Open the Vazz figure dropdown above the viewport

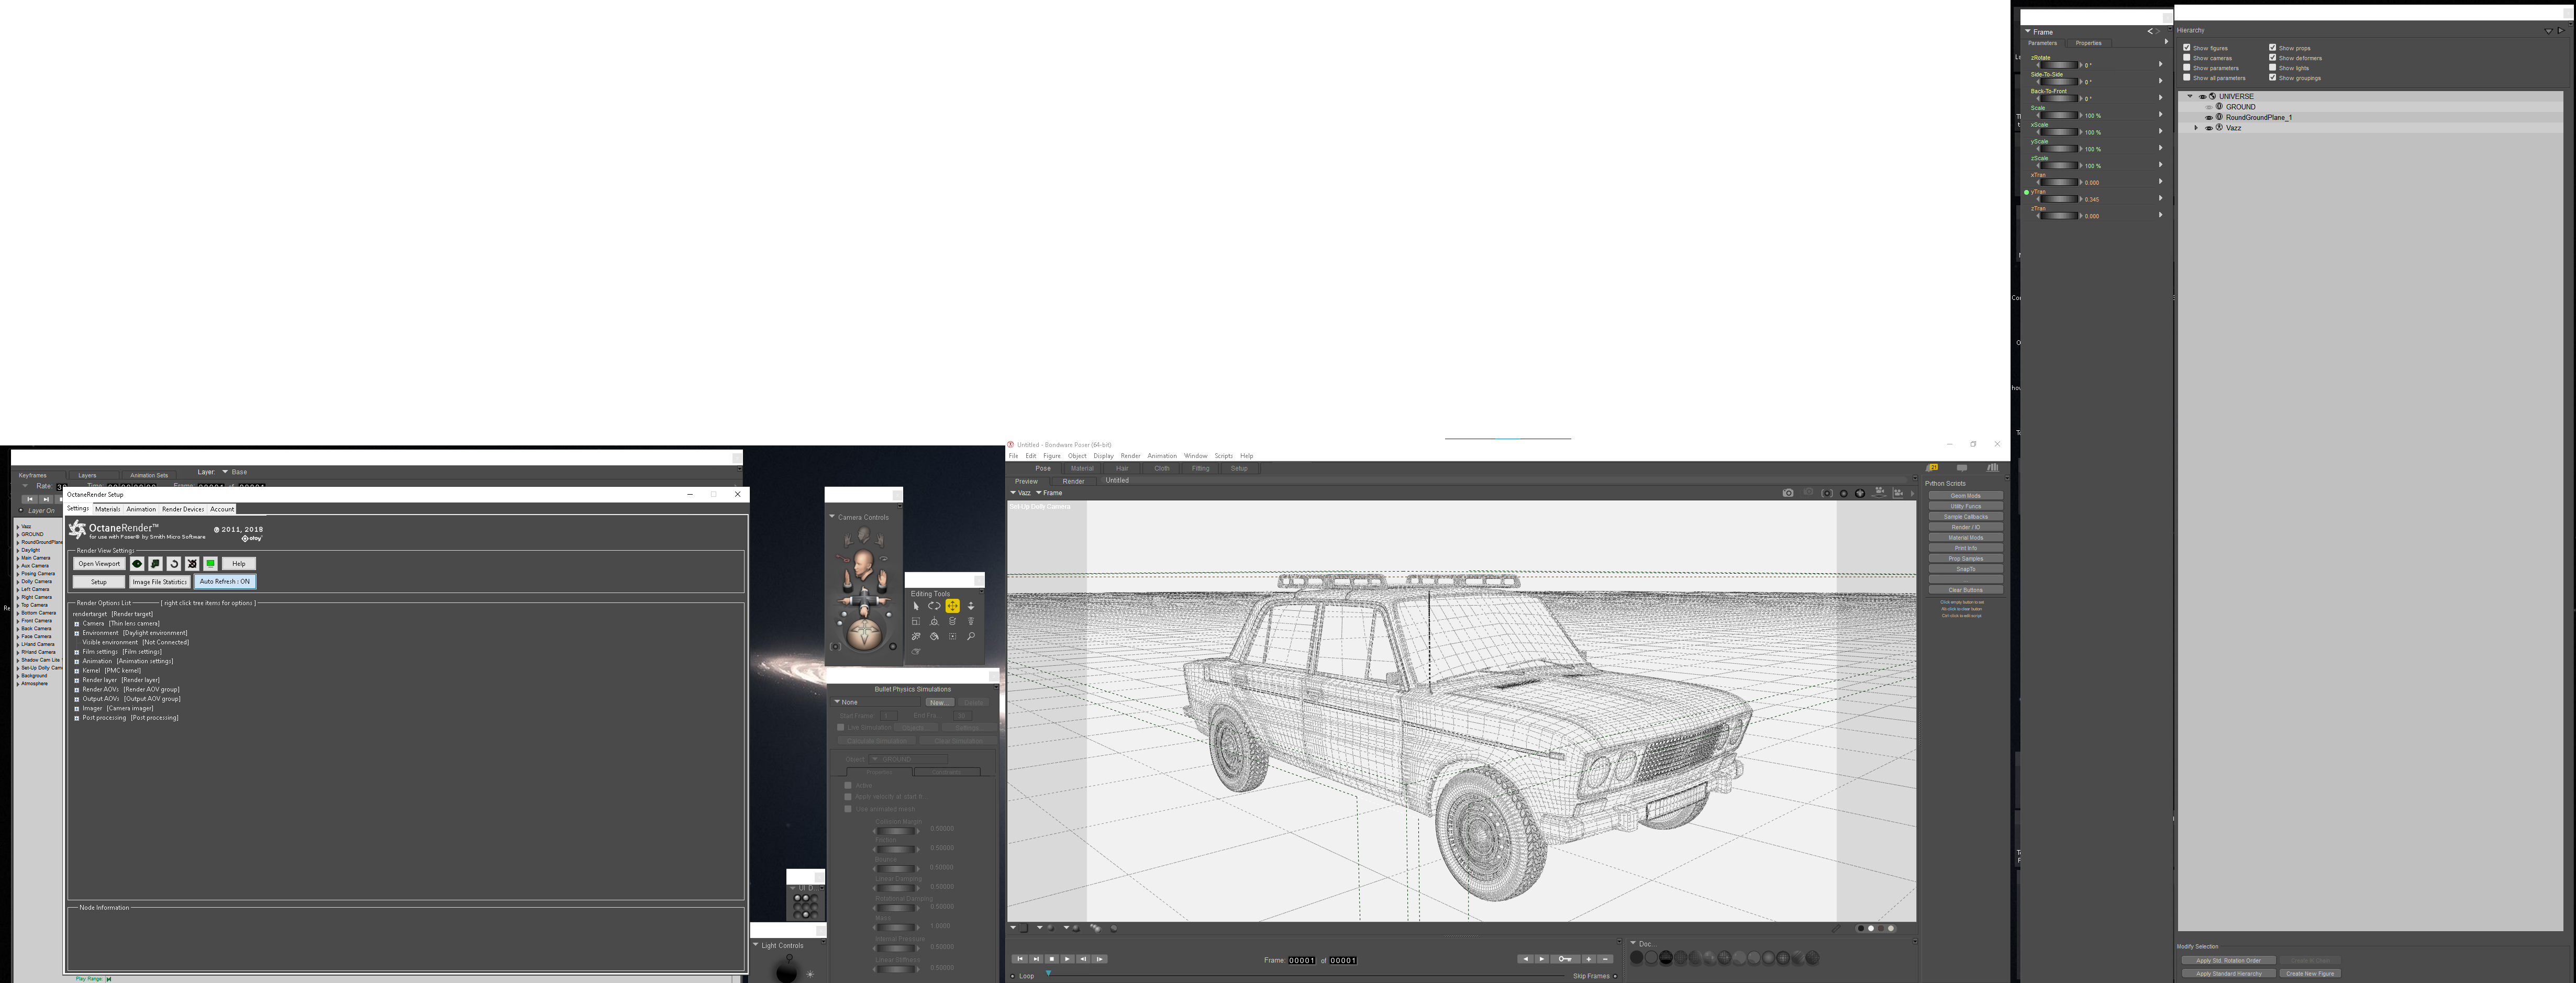(x=1020, y=493)
